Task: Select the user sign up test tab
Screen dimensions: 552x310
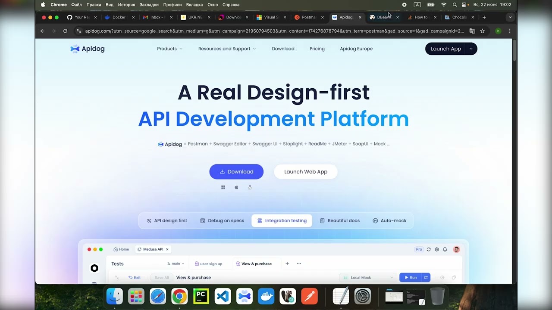Action: [x=209, y=263]
